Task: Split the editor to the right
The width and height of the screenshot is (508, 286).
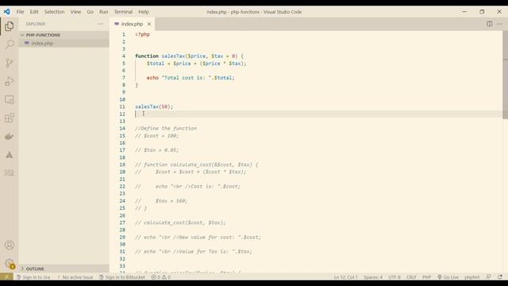Action: tap(490, 24)
